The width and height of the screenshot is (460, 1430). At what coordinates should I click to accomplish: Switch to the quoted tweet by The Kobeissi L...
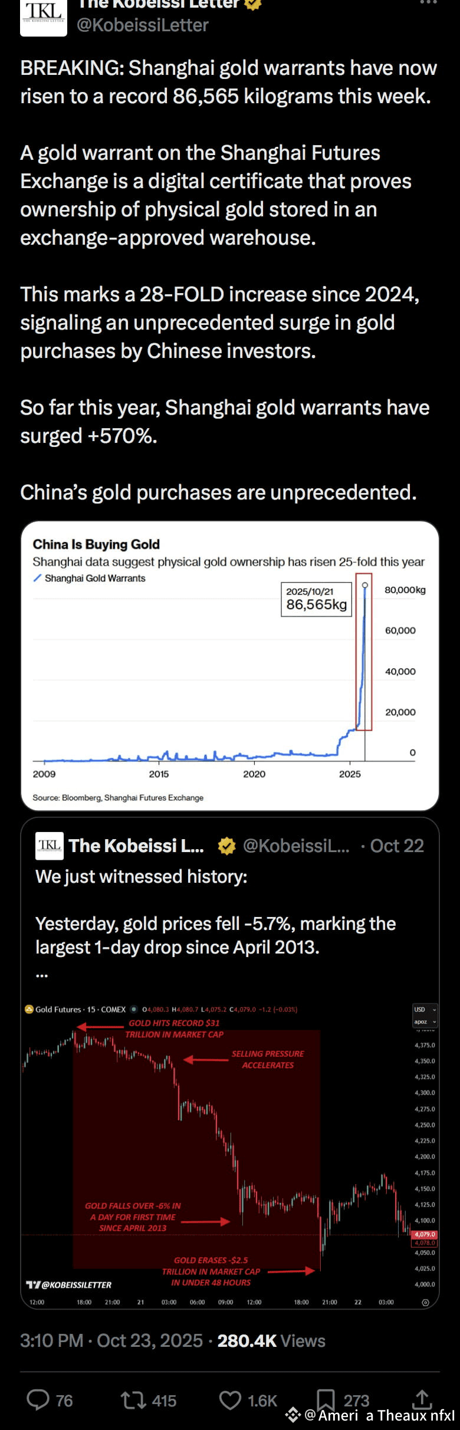[x=136, y=846]
